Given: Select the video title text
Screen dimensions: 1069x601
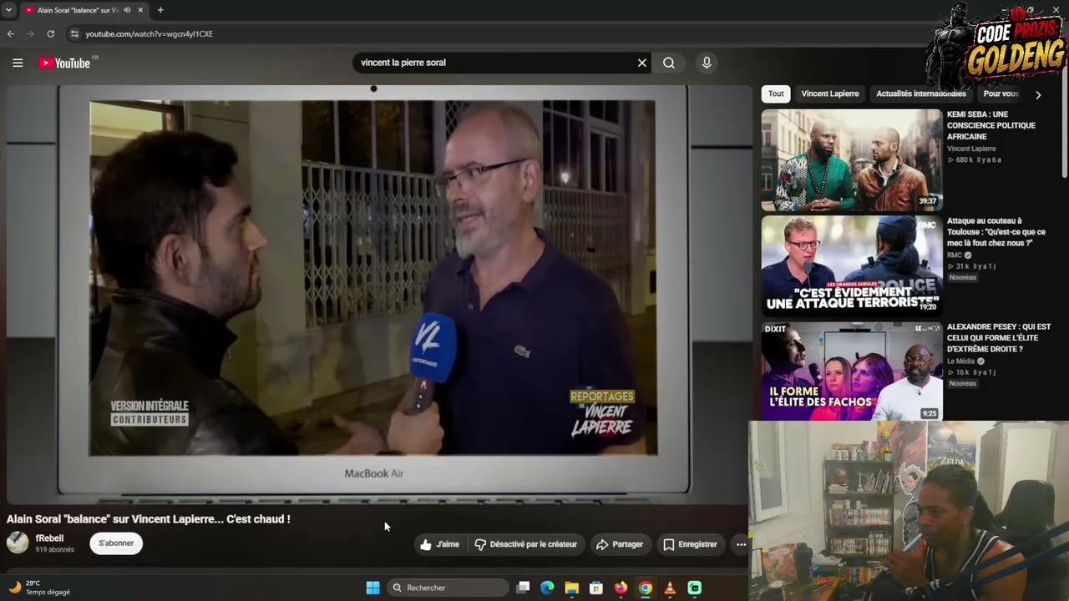Looking at the screenshot, I should tap(149, 519).
